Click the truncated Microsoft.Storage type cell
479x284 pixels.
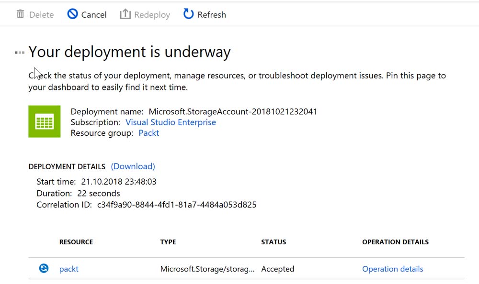coord(207,269)
